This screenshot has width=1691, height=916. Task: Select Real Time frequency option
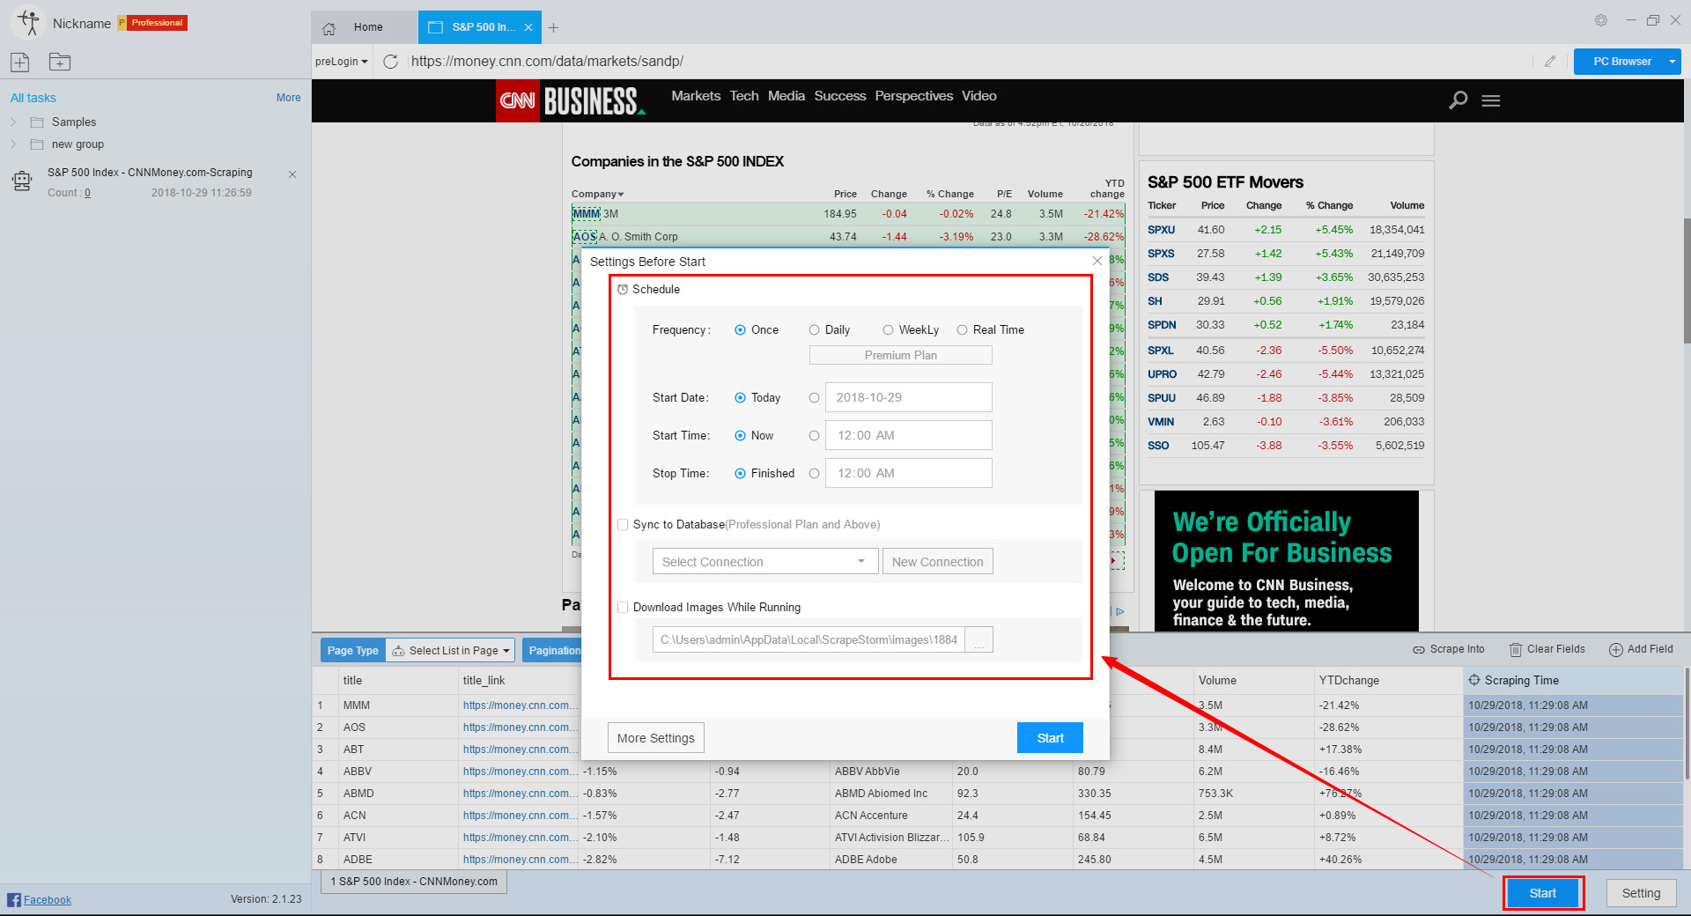tap(962, 330)
